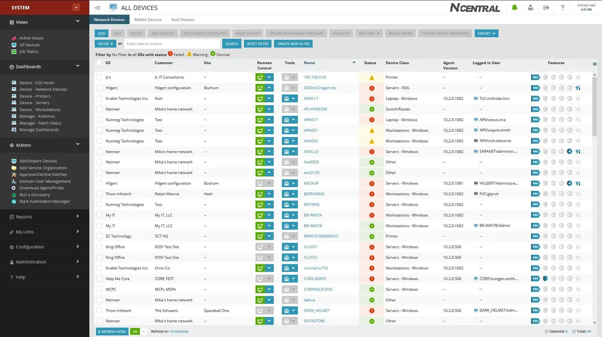Check the box for Help Me Core row
The width and height of the screenshot is (602, 337).
pyautogui.click(x=99, y=278)
